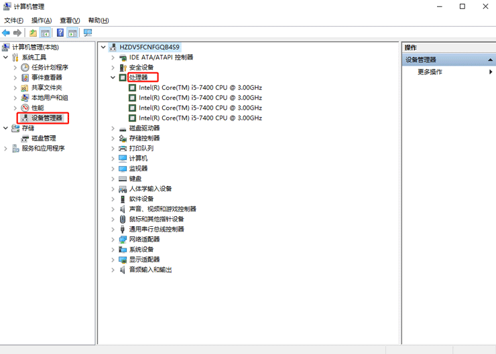Minimize the 计算机管理 window
Screen dimensions: 496x354
coord(440,6)
